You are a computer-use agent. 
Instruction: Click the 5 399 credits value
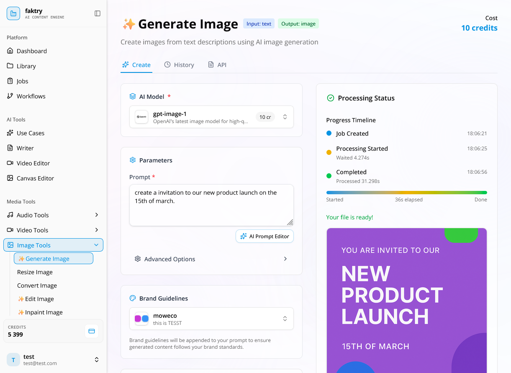click(x=15, y=334)
